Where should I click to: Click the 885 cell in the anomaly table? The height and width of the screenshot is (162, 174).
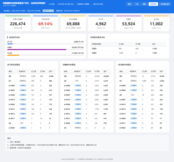(x=120, y=49)
